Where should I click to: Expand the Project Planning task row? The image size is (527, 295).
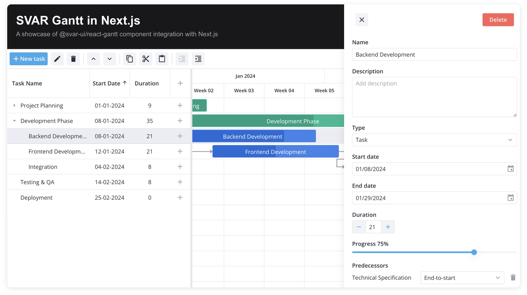tap(15, 105)
